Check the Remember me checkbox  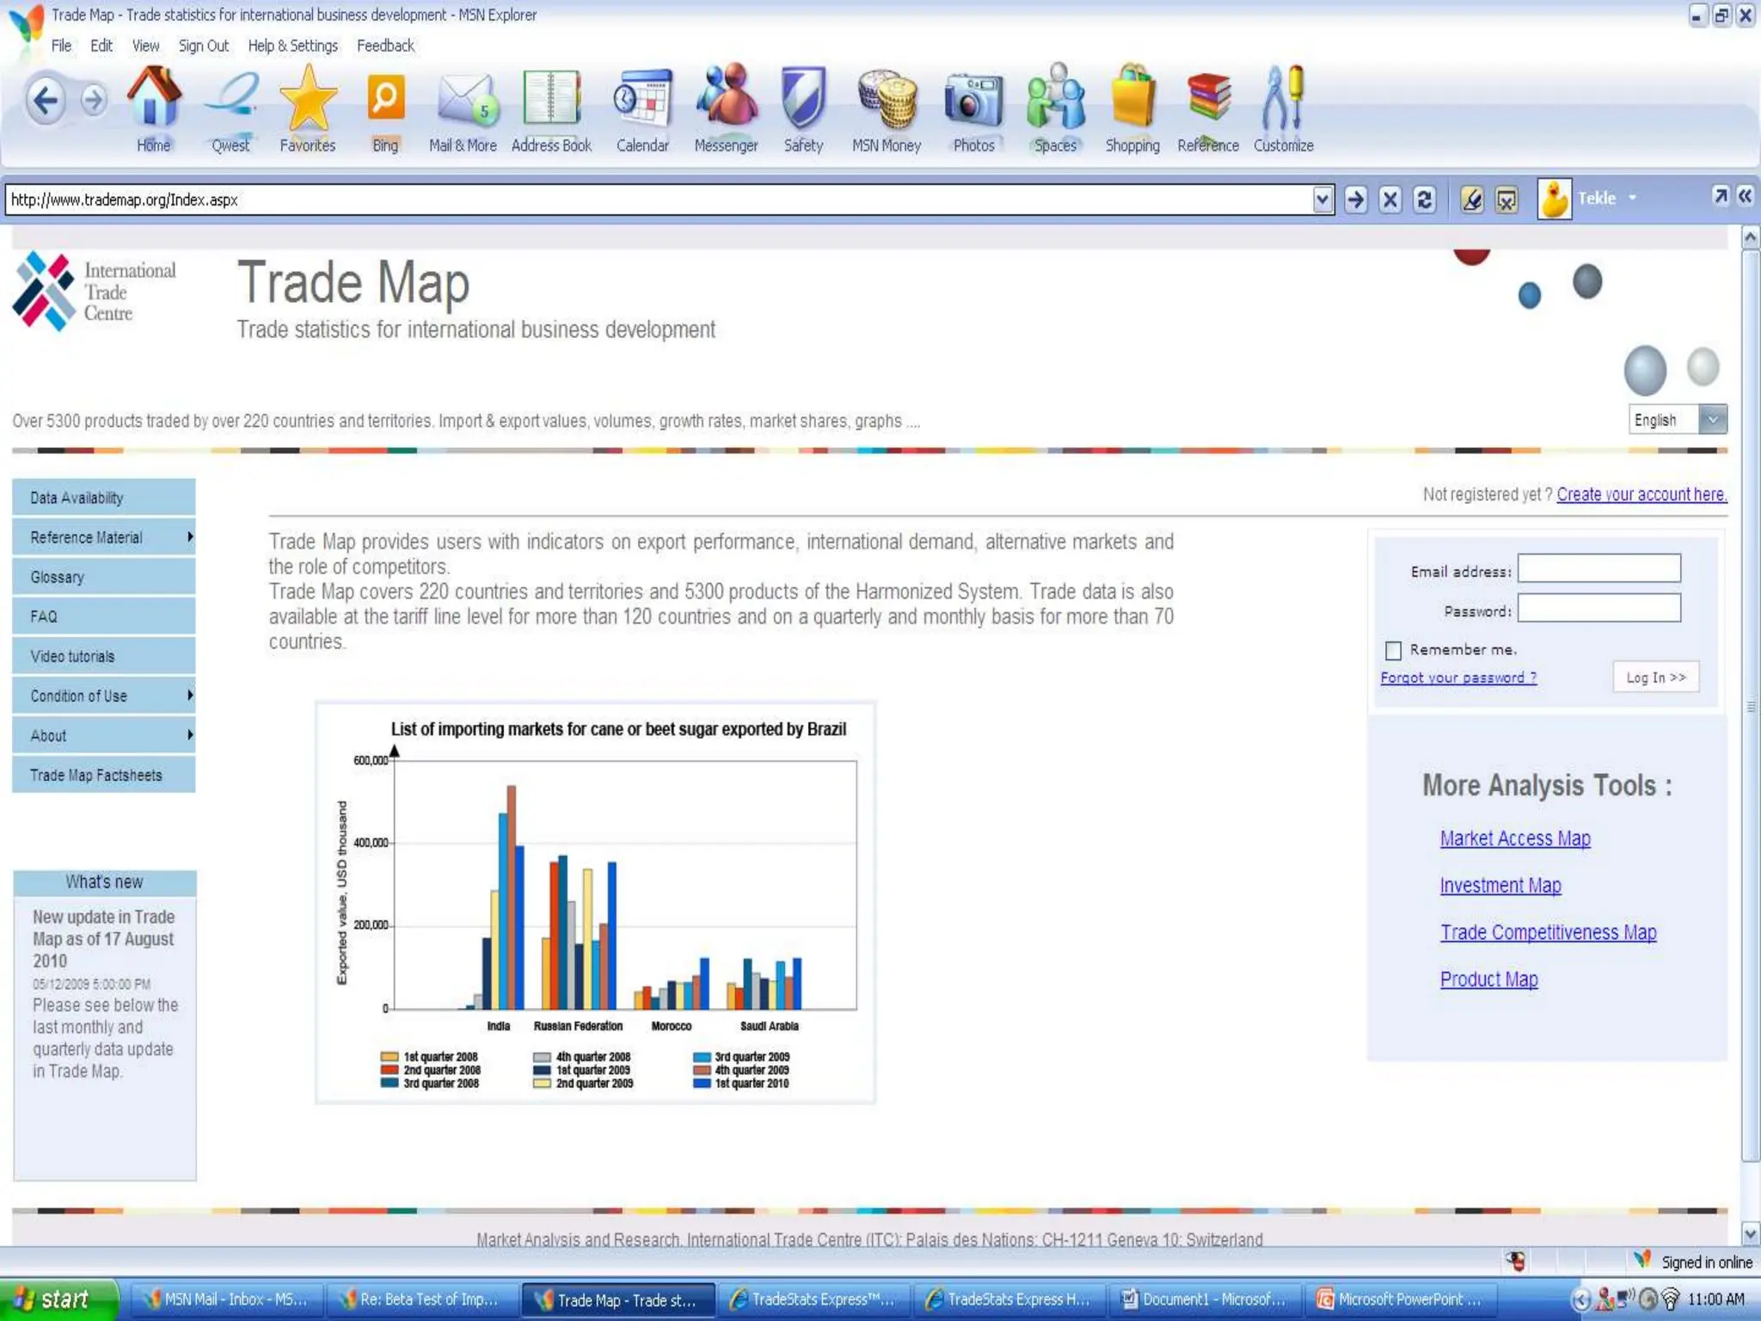(x=1393, y=650)
